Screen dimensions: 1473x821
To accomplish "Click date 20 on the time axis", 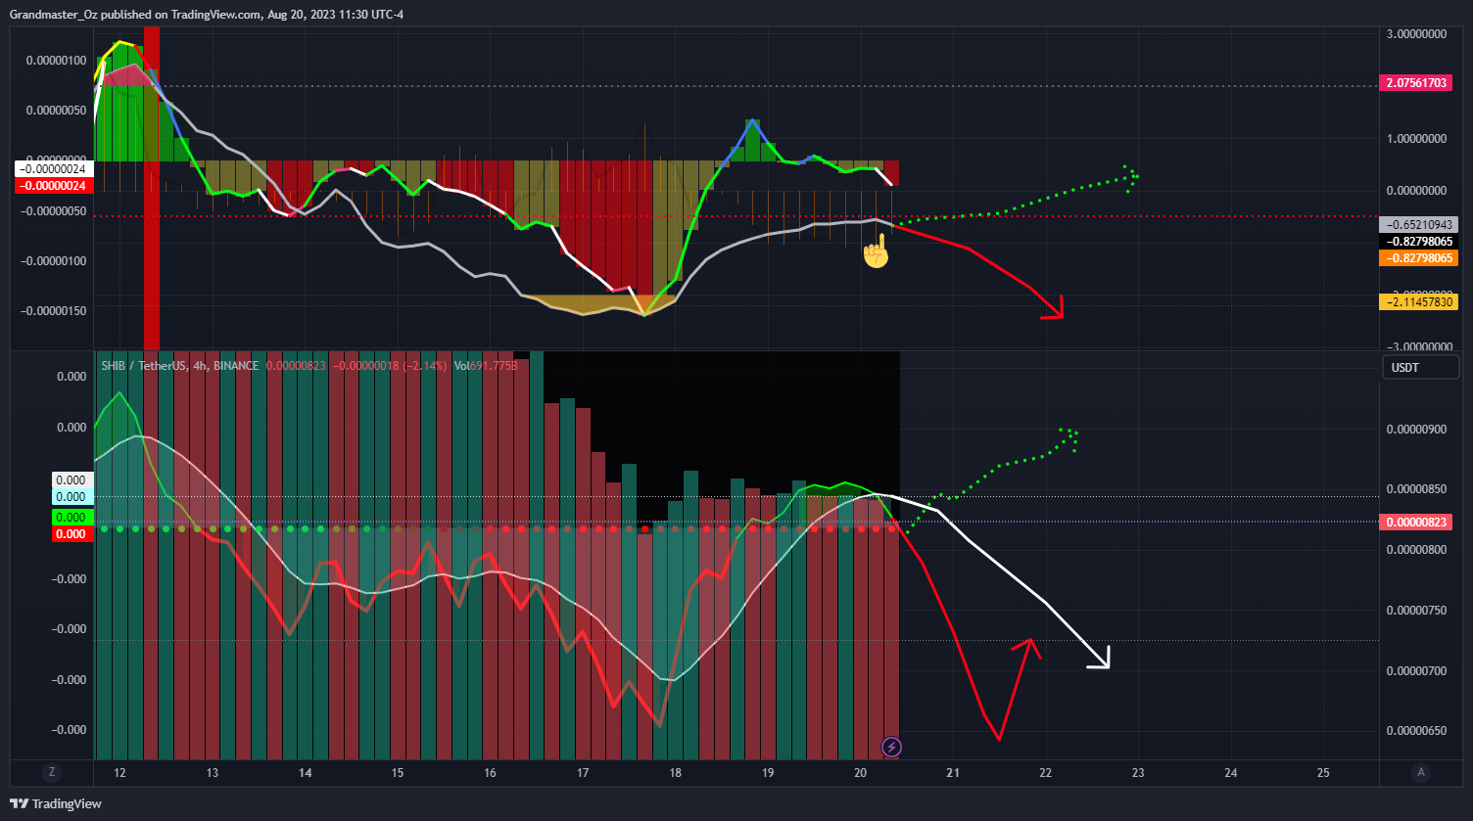I will 860,773.
